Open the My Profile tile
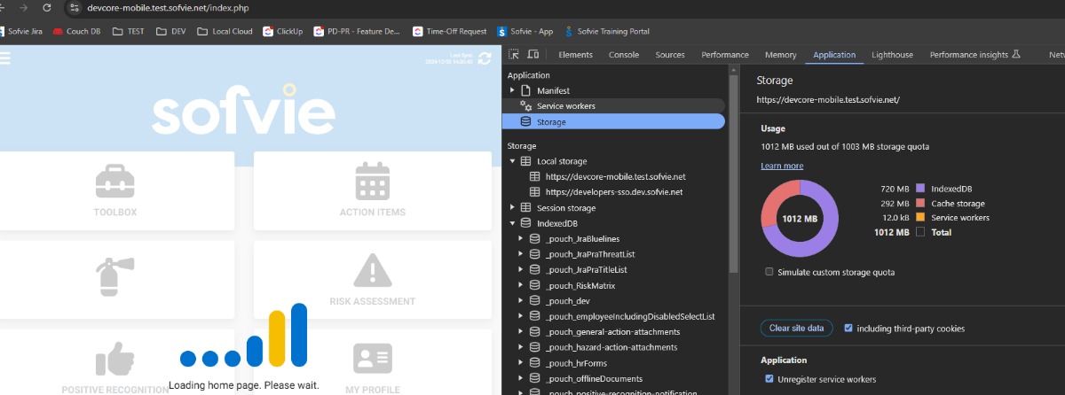1065x395 pixels. coord(373,361)
